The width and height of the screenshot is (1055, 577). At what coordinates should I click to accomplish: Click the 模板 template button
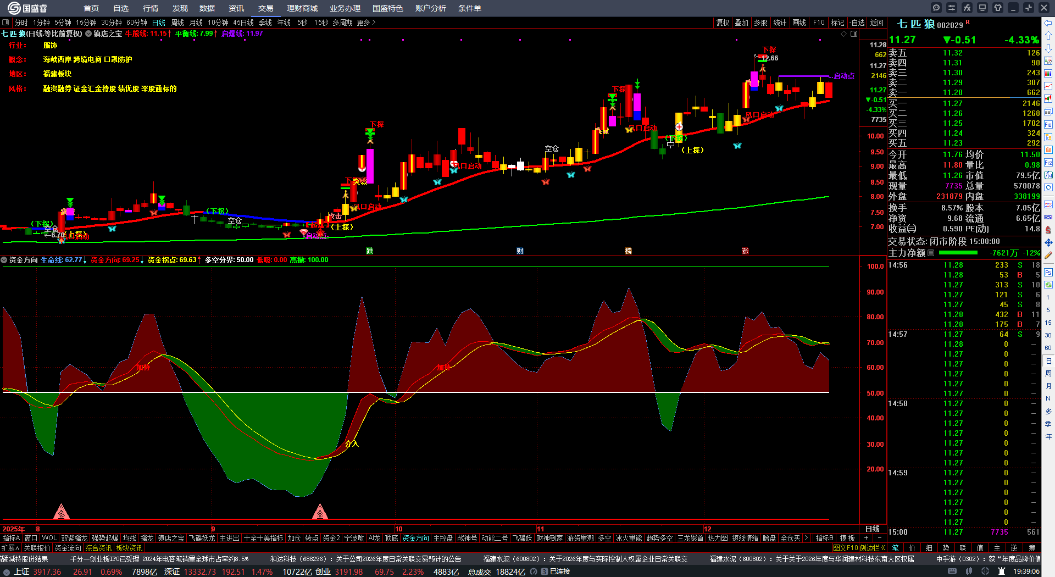(847, 538)
